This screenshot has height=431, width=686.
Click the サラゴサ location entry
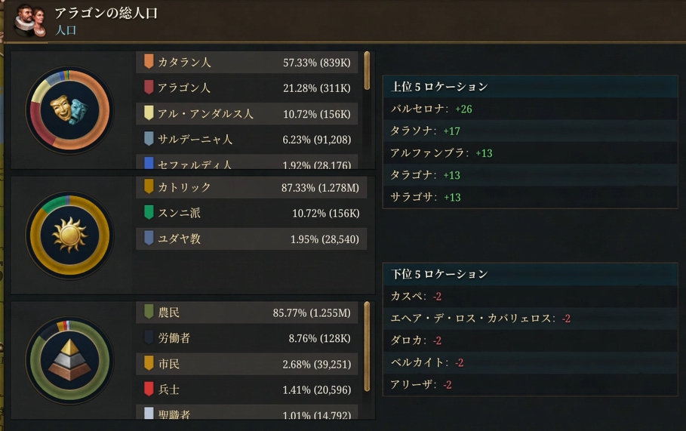tap(414, 198)
